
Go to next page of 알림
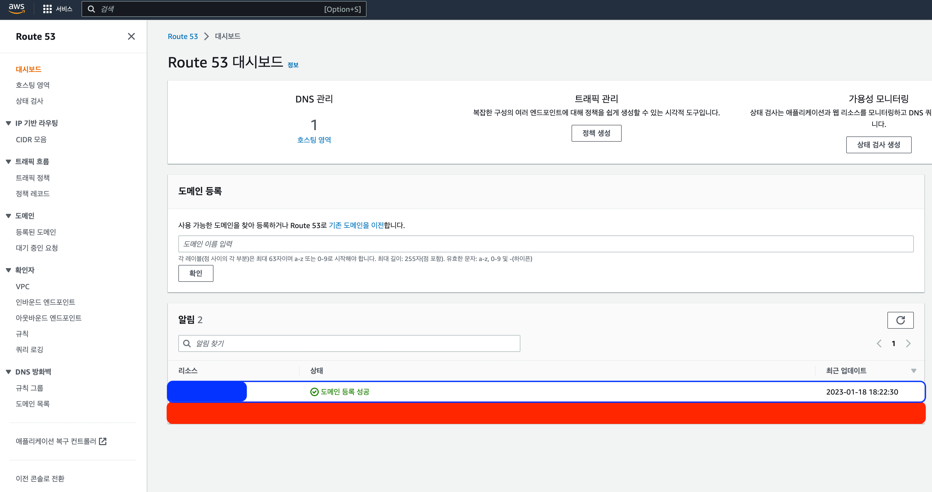point(908,343)
